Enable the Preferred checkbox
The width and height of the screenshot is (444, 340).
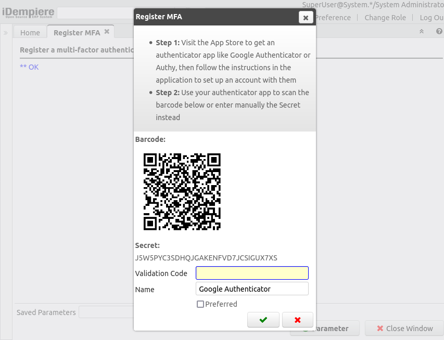tap(199, 304)
